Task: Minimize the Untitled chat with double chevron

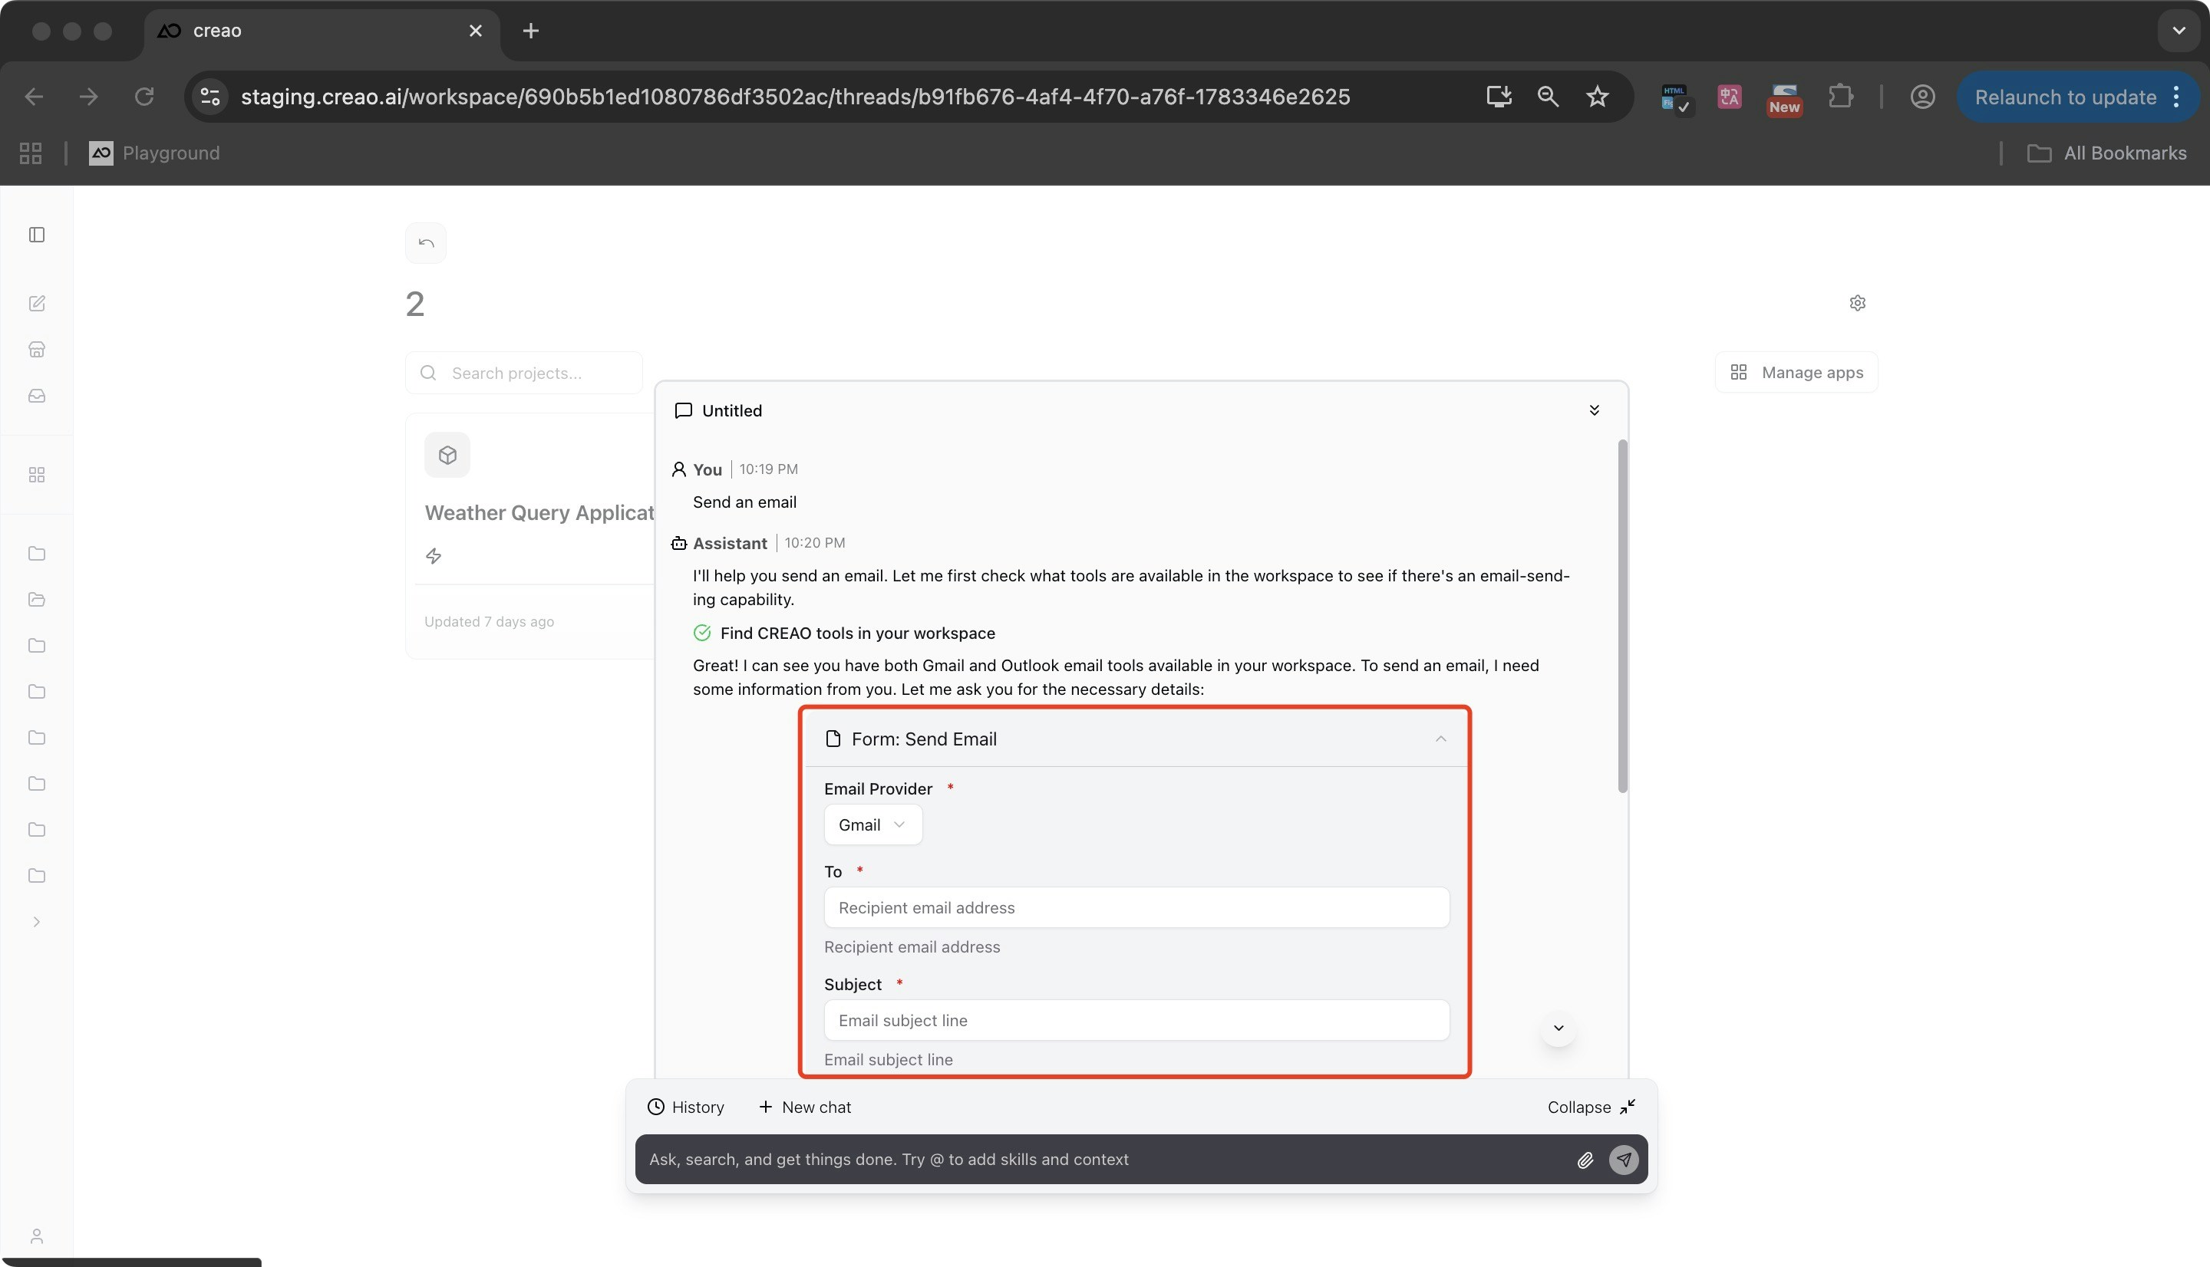Action: [1594, 410]
